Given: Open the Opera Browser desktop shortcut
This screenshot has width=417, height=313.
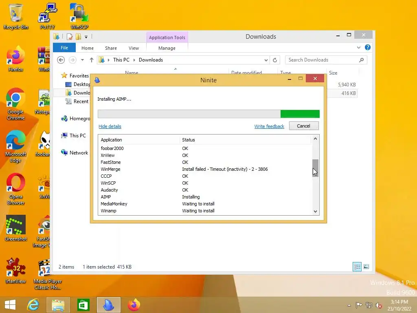Looking at the screenshot, I should [16, 189].
